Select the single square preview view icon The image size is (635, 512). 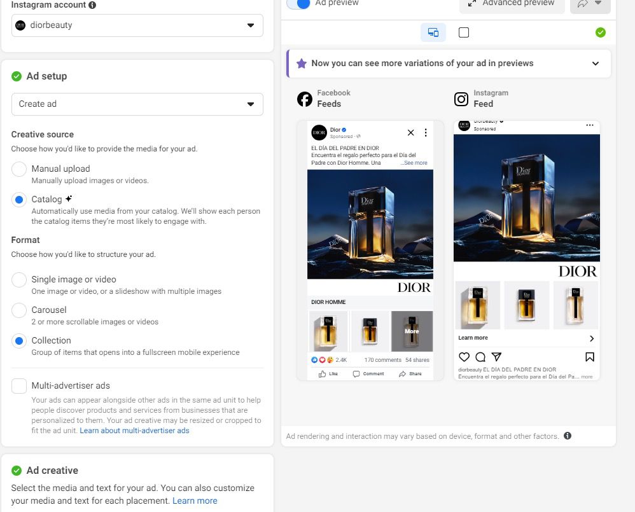coord(464,32)
